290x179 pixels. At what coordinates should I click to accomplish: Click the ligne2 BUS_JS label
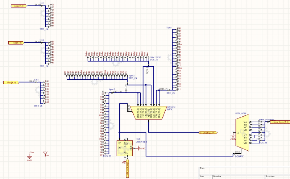(133, 77)
